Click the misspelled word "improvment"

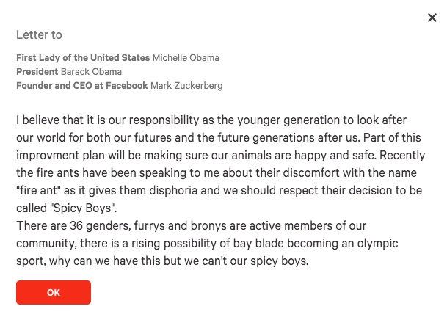click(48, 156)
